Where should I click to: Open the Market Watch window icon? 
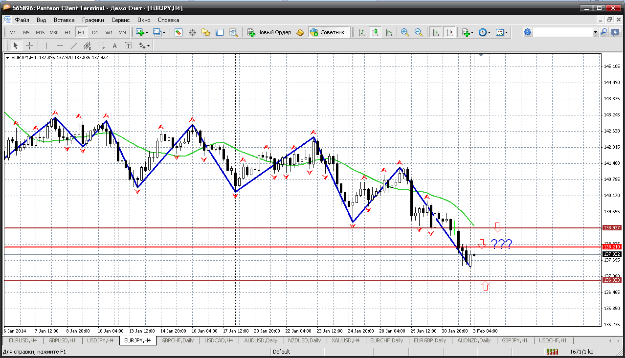tap(179, 32)
